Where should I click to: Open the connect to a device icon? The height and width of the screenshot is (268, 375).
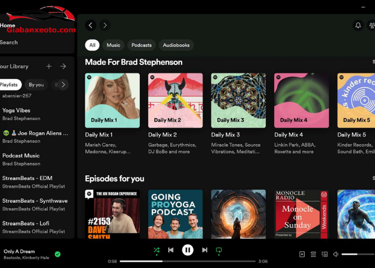point(325,254)
